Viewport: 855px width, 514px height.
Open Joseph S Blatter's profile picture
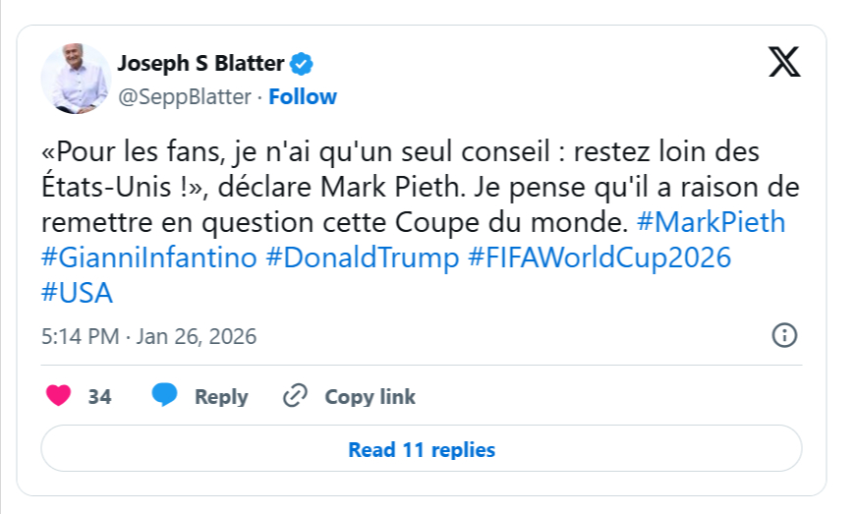[x=76, y=79]
